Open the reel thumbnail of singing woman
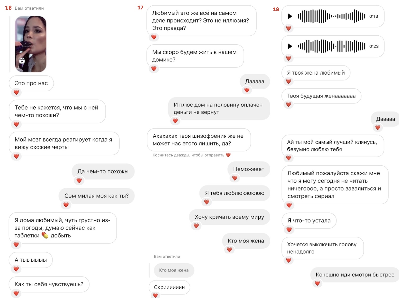The image size is (399, 298). click(x=31, y=44)
